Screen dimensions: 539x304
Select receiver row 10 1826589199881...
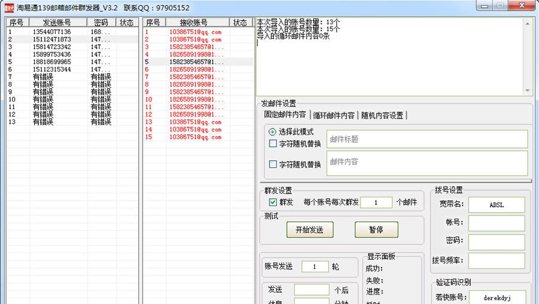(x=198, y=99)
